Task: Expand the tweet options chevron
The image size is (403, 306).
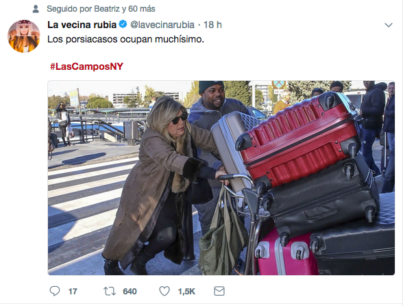Action: 389,25
